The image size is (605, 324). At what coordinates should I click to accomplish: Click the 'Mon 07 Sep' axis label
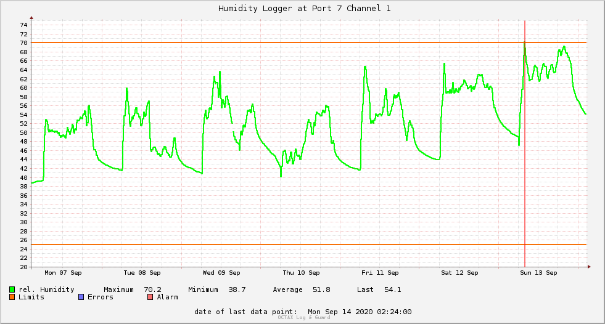tap(64, 272)
